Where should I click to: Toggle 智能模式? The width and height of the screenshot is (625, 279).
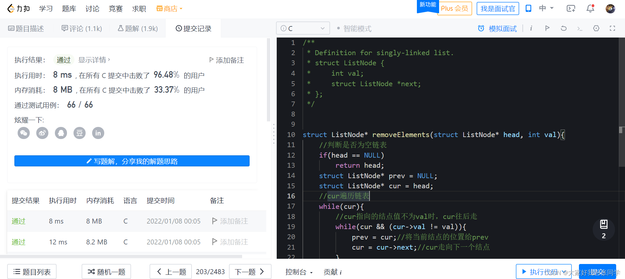click(354, 29)
